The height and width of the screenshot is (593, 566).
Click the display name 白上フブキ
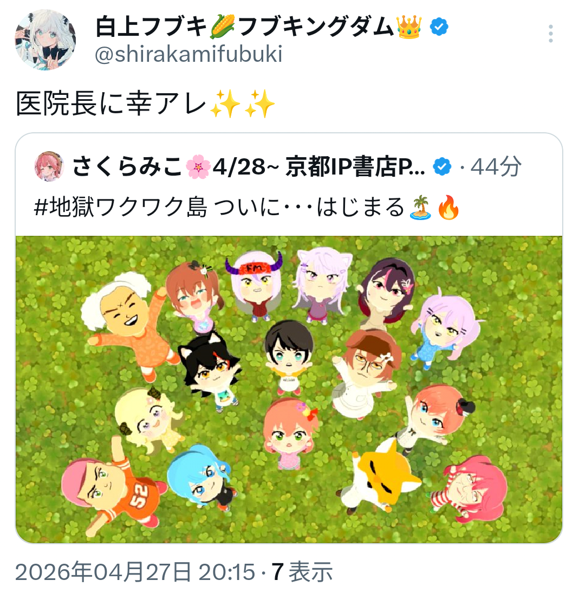[x=151, y=27]
